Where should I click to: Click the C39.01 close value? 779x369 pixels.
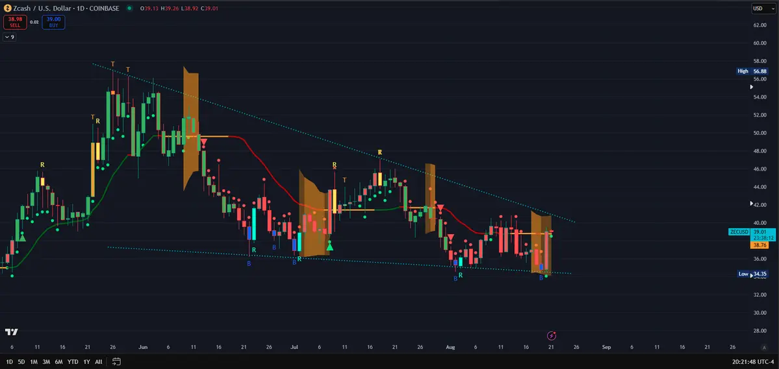click(209, 8)
